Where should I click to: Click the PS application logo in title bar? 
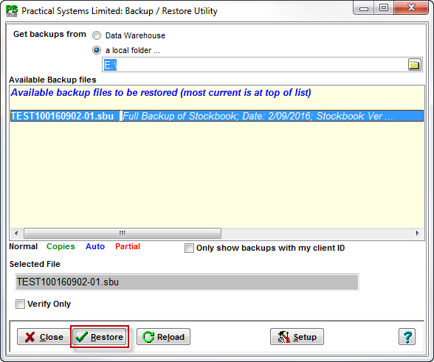tap(12, 11)
